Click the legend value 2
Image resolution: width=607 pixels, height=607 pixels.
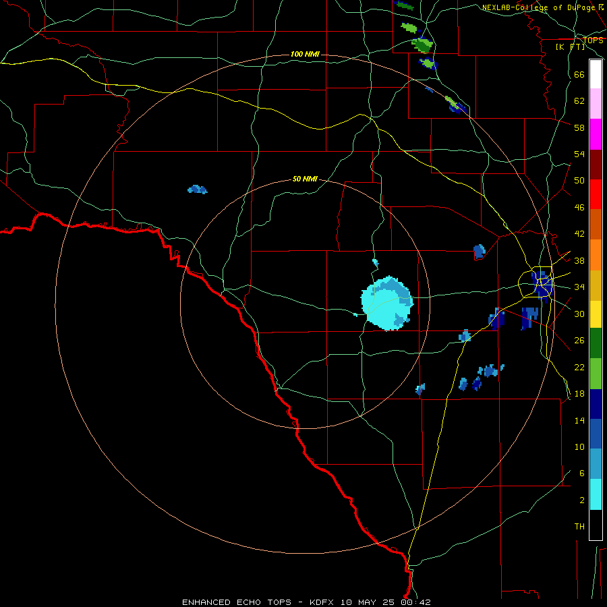click(581, 500)
